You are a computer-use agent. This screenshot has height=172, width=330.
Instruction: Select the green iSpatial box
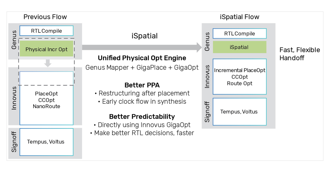pyautogui.click(x=239, y=47)
